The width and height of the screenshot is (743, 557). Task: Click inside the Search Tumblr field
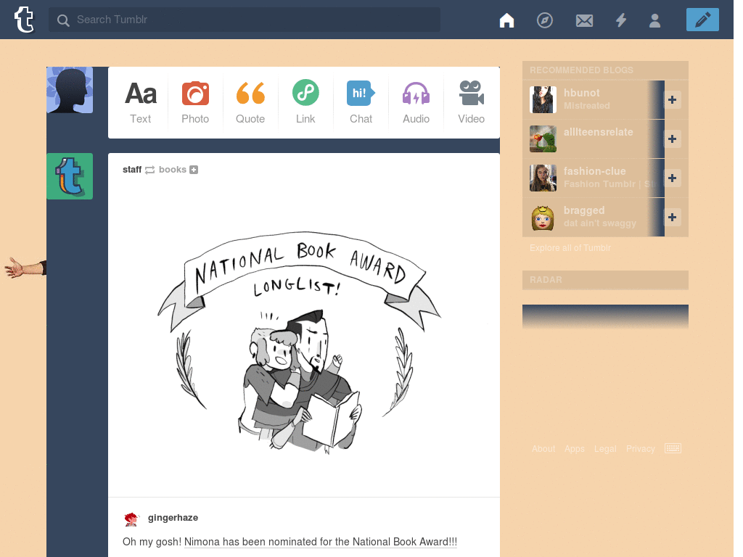coord(244,20)
